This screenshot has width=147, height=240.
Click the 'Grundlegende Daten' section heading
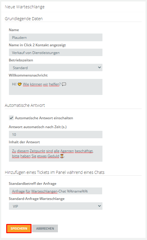coord(24,19)
